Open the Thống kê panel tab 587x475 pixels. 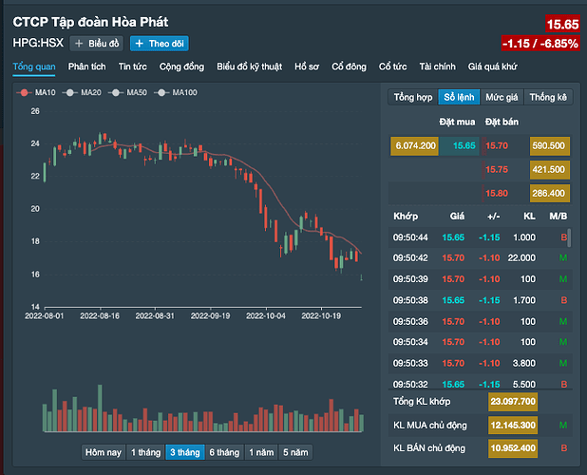548,97
